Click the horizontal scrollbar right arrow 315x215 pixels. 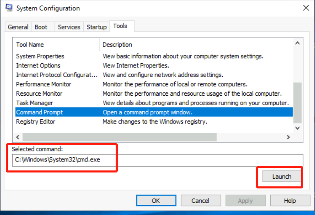289,138
